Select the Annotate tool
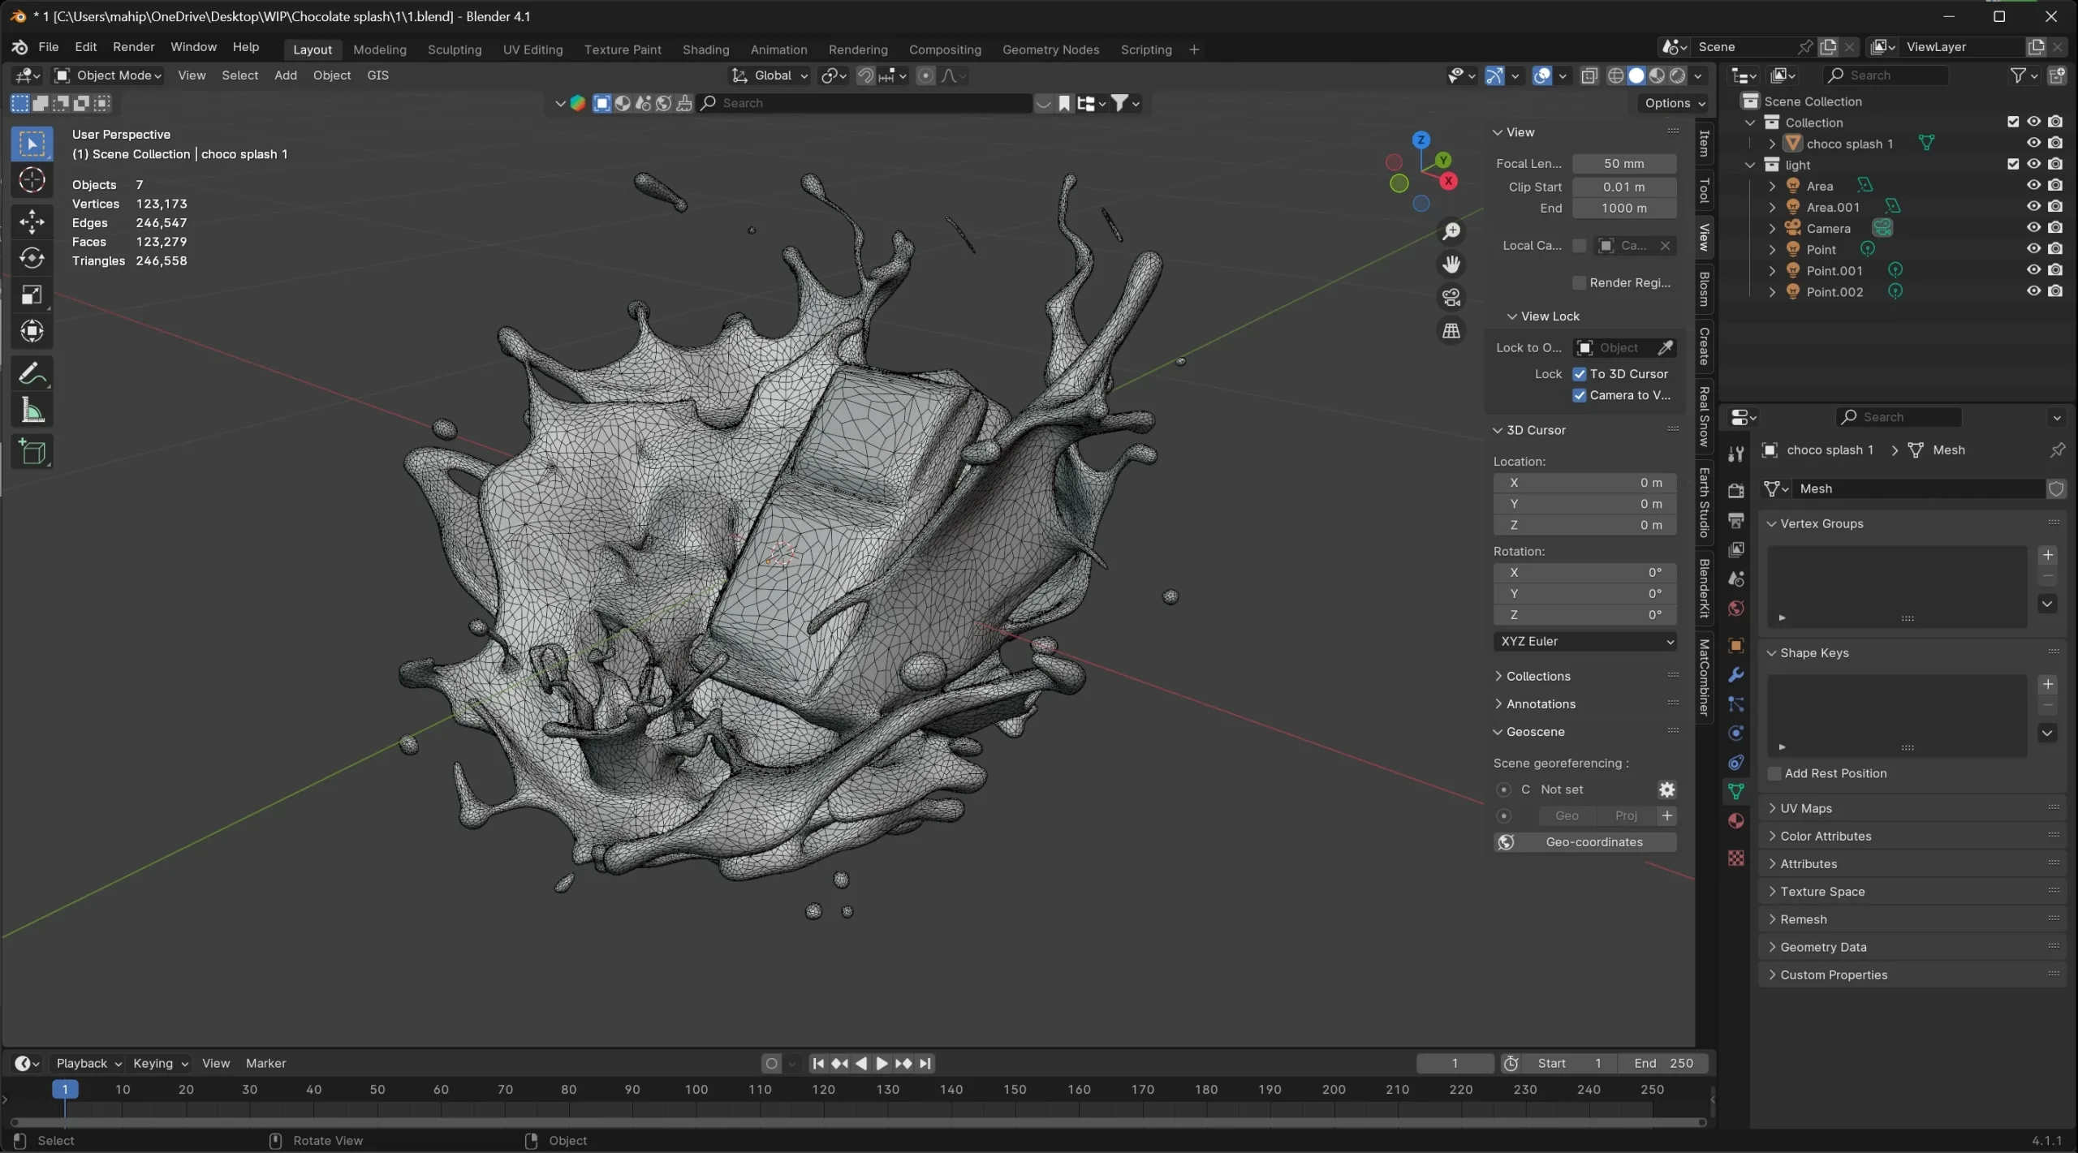 [x=32, y=372]
